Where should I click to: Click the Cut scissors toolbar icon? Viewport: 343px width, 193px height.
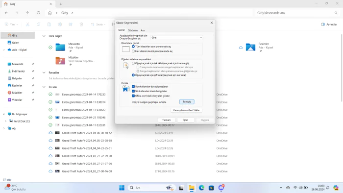27,24
